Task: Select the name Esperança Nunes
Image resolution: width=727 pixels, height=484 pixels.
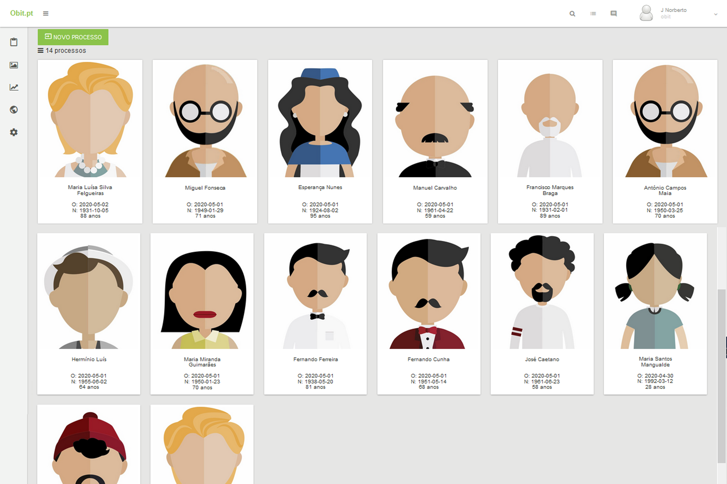Action: click(x=320, y=187)
